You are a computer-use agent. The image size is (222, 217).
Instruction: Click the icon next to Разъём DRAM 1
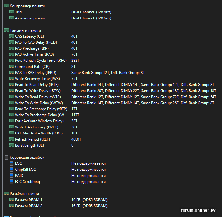pos(12,199)
